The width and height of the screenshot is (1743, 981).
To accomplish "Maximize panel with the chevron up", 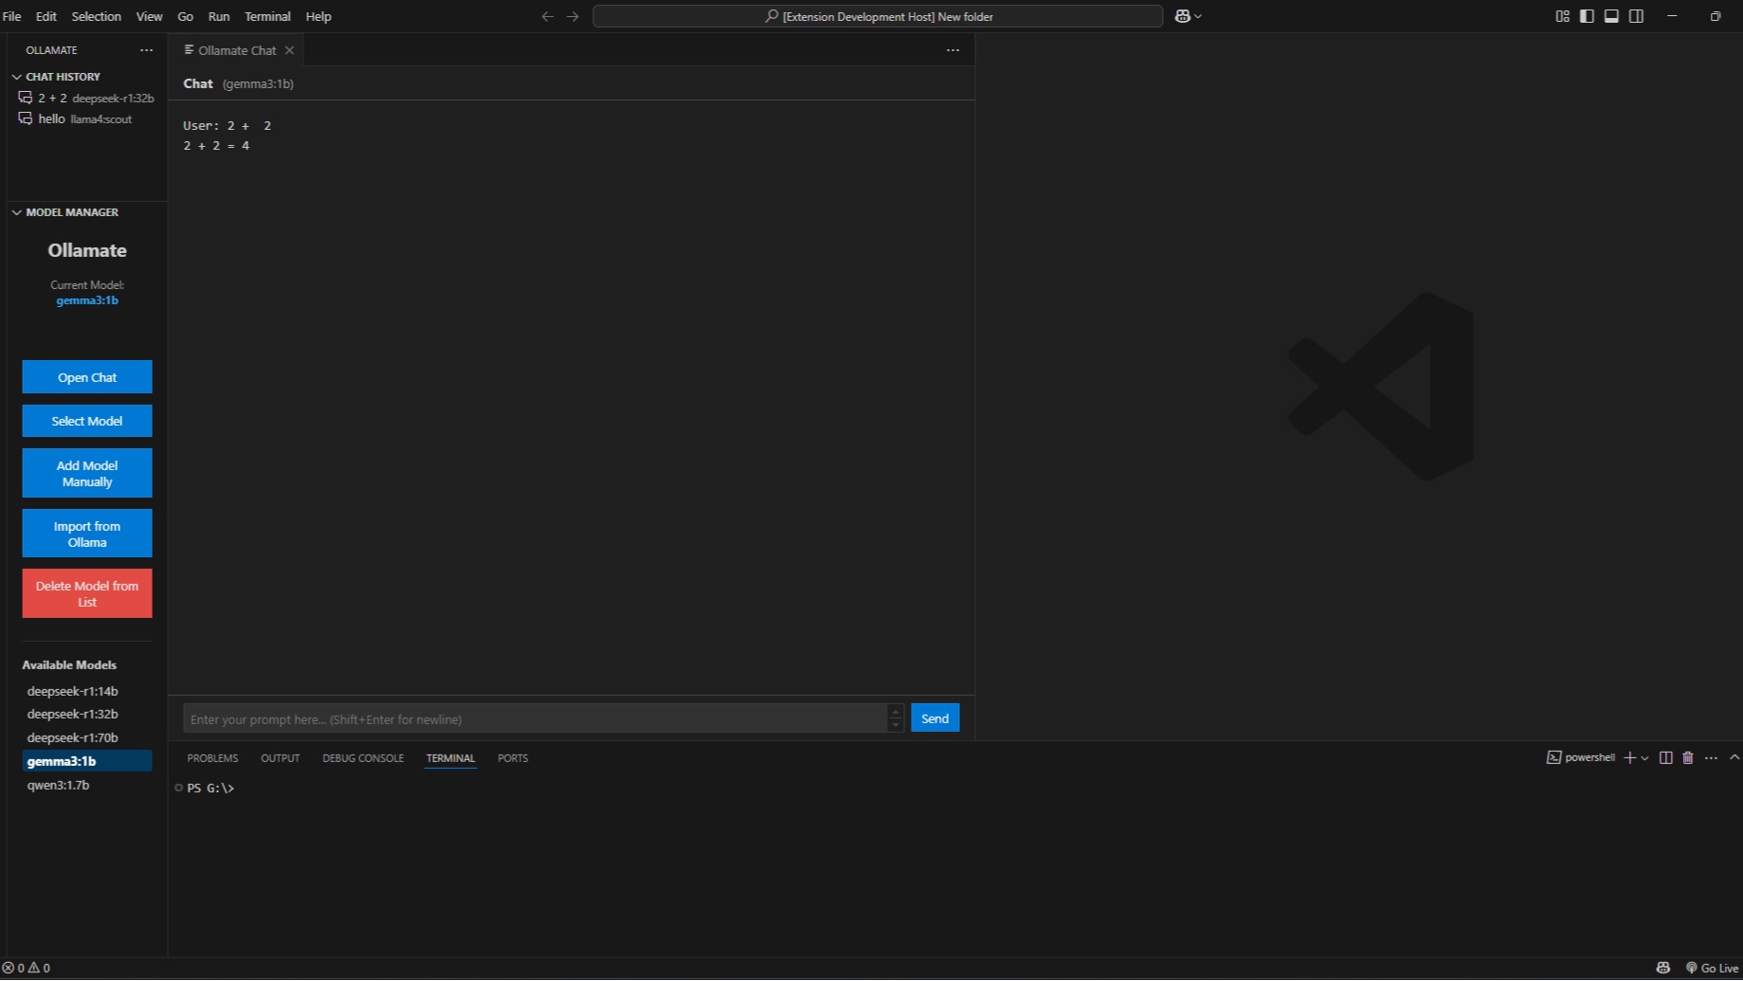I will (x=1734, y=757).
